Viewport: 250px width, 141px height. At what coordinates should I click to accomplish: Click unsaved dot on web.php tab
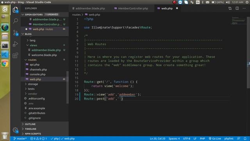pos(177,8)
